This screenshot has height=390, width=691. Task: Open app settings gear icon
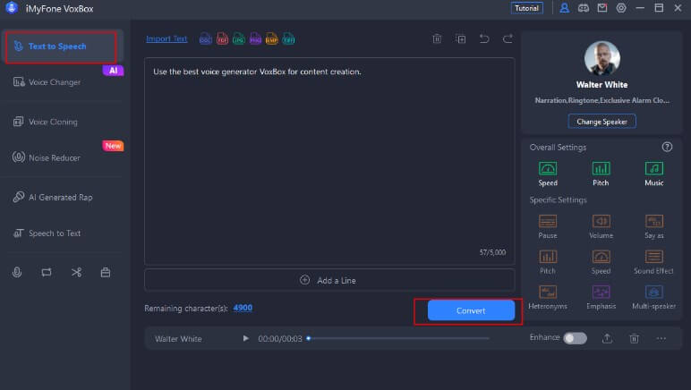coord(621,8)
